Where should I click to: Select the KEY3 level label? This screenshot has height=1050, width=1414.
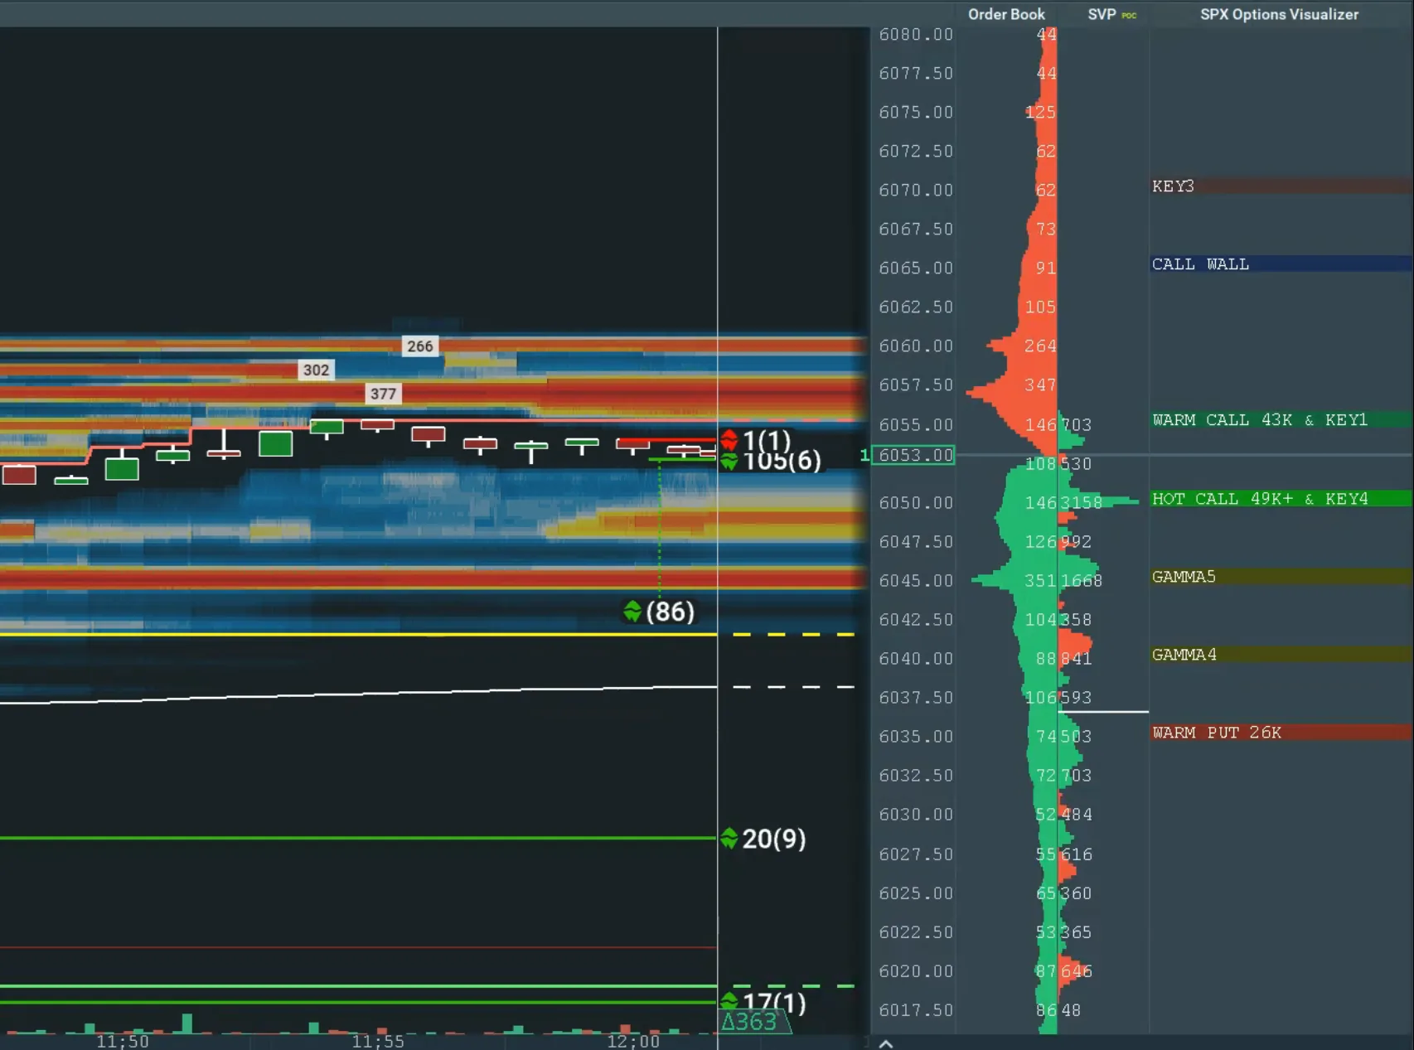(1173, 186)
